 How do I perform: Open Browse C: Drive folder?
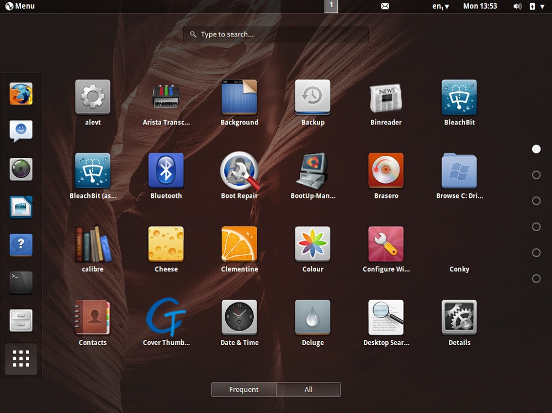point(459,170)
